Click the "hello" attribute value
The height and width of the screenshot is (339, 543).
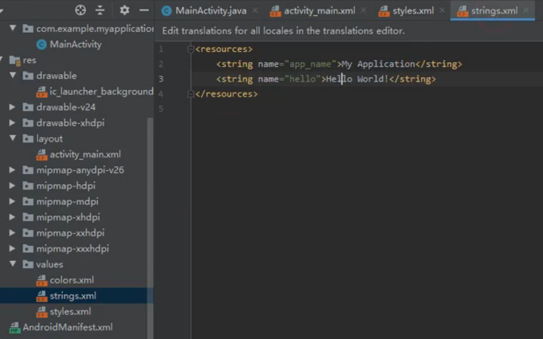click(302, 79)
